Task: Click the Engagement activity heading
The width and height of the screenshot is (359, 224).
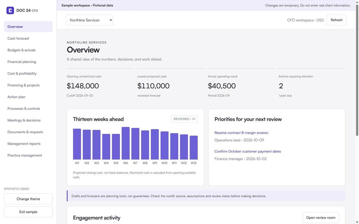Action: 97,218
